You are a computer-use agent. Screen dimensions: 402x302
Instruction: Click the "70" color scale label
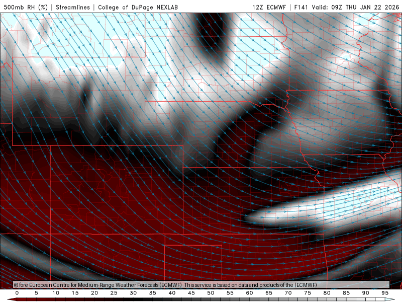[x=288, y=293]
